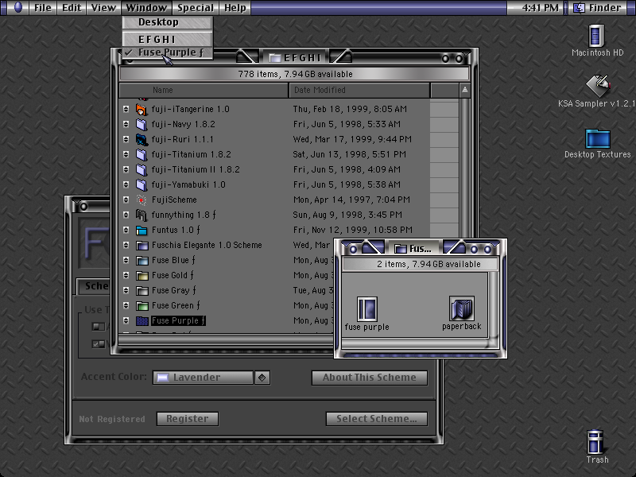This screenshot has width=636, height=477.
Task: Choose Fuse Purple ƒ in Window menu
Action: [x=168, y=52]
